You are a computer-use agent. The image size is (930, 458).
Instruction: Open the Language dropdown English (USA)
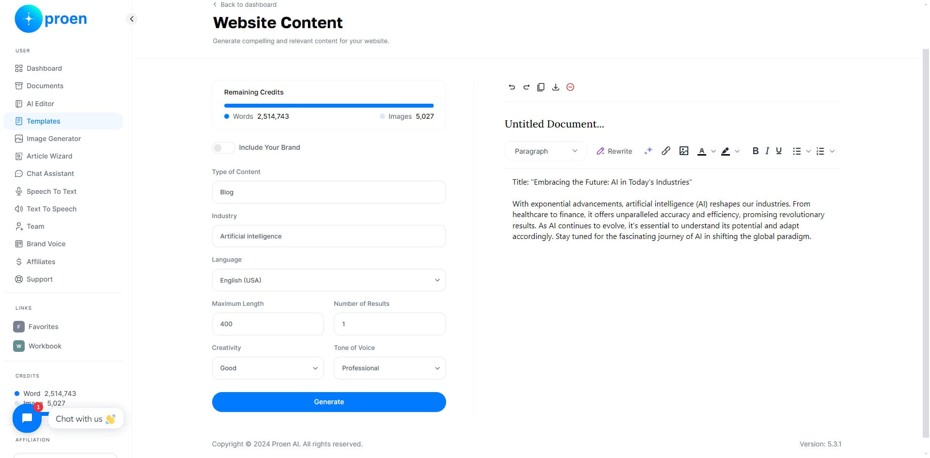329,280
